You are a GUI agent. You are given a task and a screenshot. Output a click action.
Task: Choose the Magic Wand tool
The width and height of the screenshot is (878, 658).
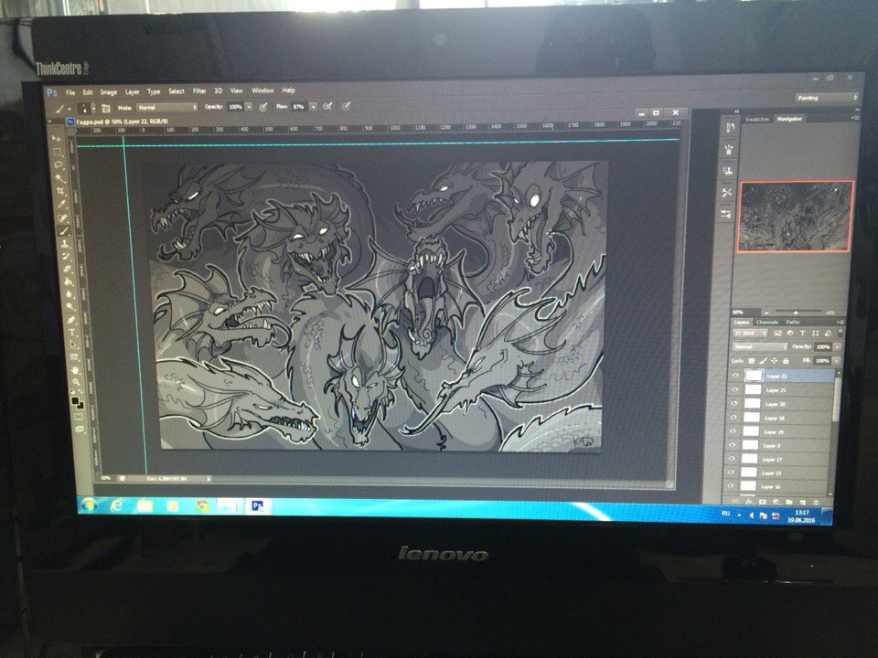59,178
